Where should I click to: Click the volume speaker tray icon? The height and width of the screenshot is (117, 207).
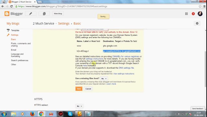point(179,114)
